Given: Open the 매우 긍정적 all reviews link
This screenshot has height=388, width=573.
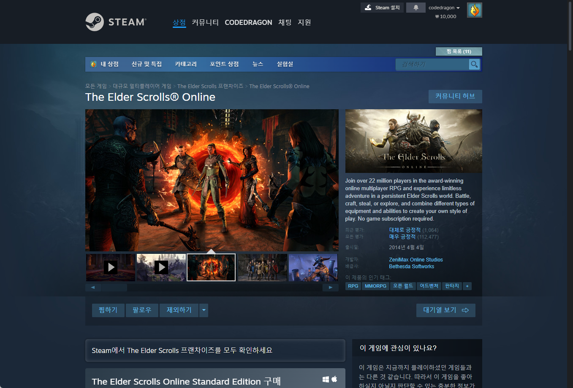Looking at the screenshot, I should click(x=402, y=237).
